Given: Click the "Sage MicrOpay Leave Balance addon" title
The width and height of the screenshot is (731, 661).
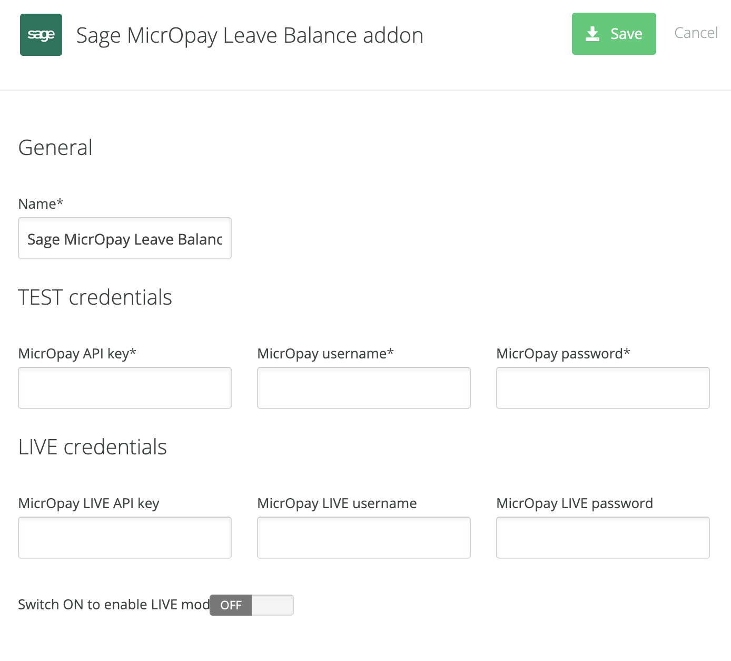Looking at the screenshot, I should click(250, 35).
